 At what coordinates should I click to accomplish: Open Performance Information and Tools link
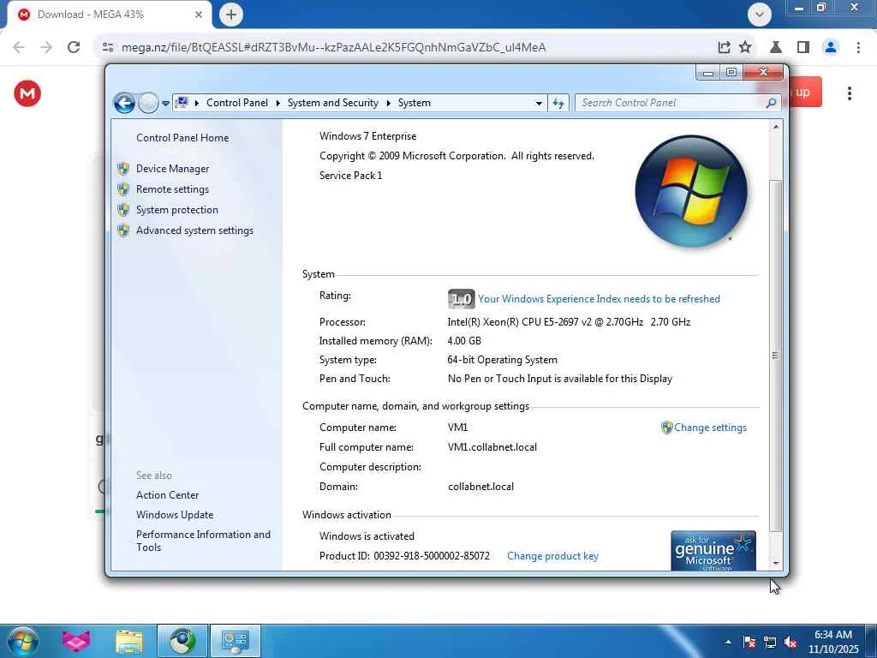(203, 541)
